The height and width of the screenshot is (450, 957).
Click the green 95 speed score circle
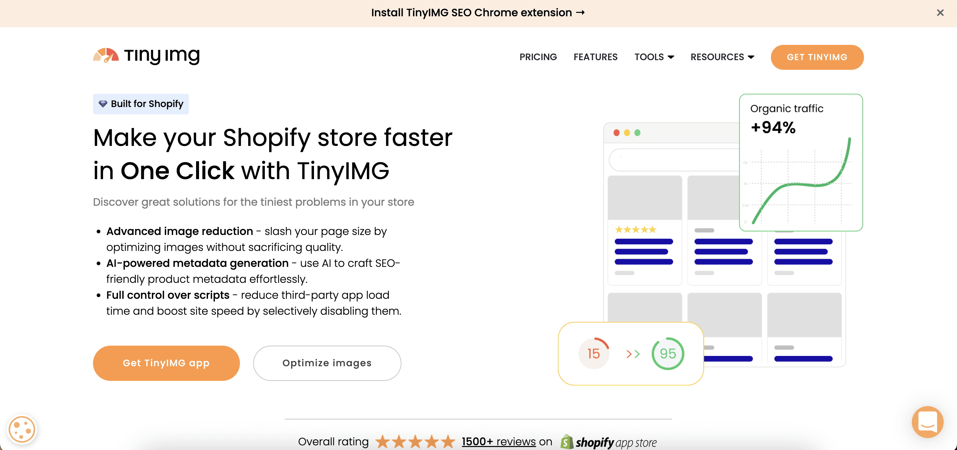[668, 353]
